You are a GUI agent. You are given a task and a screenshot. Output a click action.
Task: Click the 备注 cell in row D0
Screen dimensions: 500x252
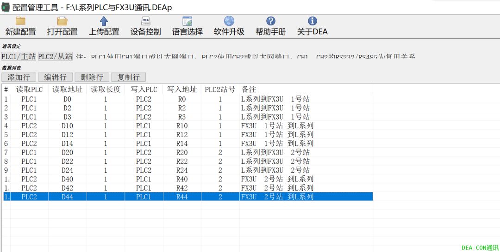(x=306, y=99)
